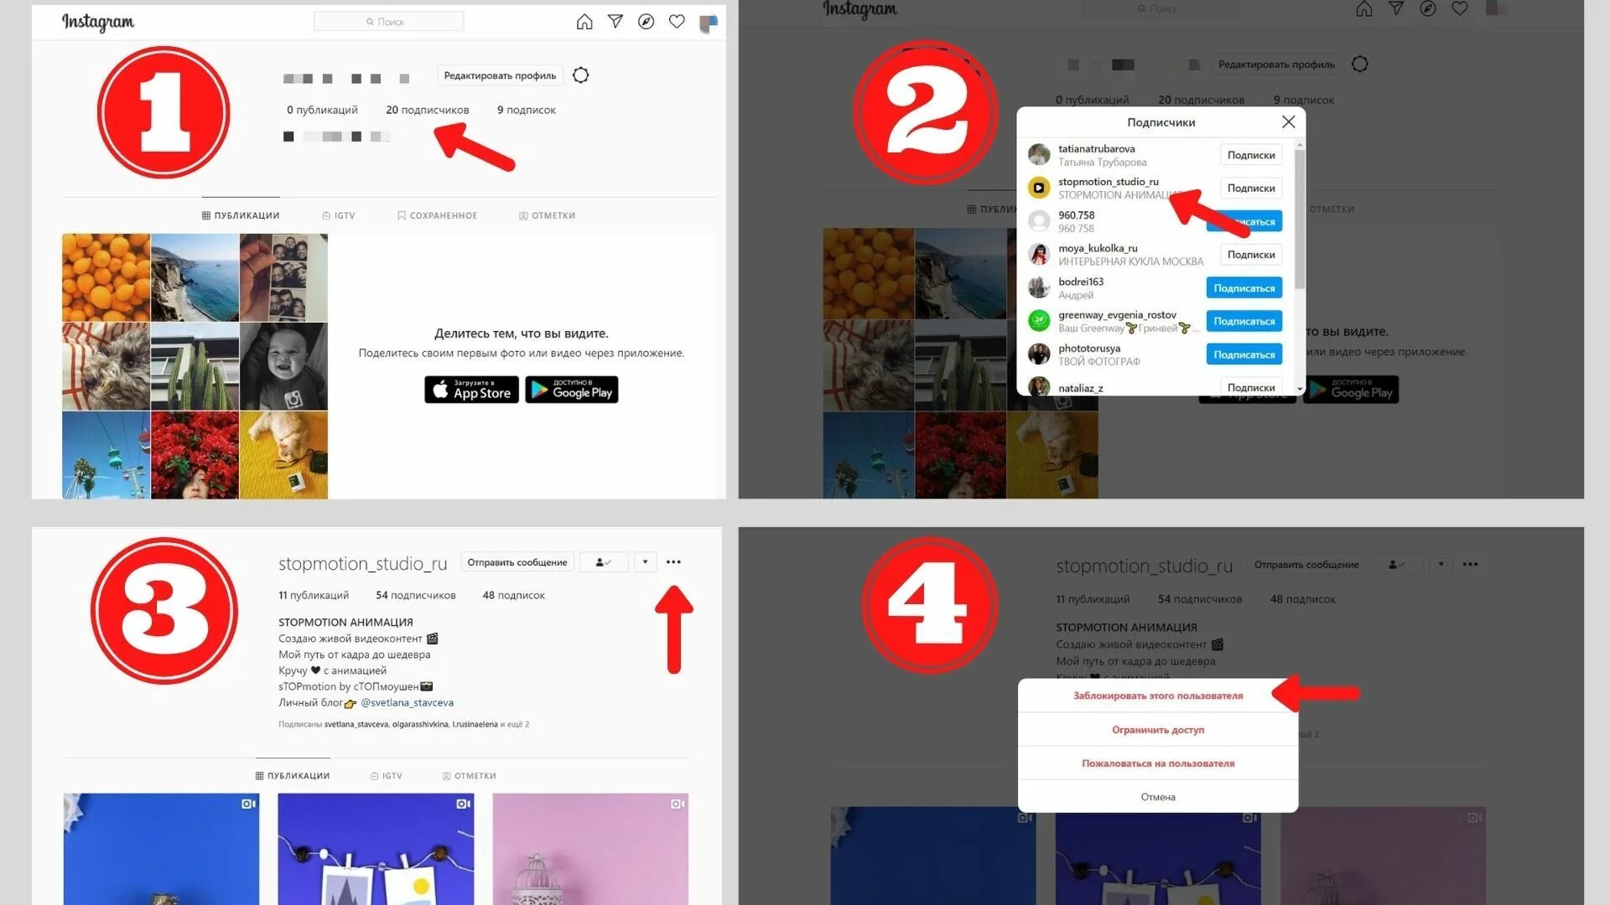Image resolution: width=1610 pixels, height=905 pixels.
Task: Click 'Ограничить доступ' menu option
Action: click(1156, 728)
